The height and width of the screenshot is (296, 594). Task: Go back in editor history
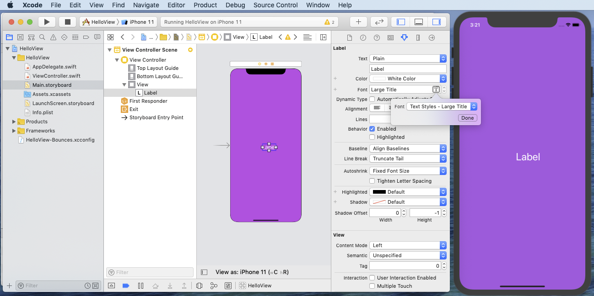click(122, 37)
